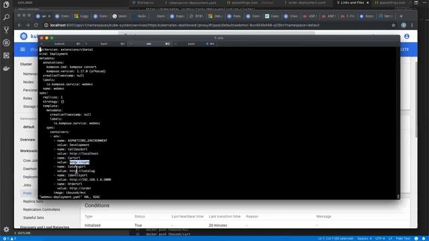This screenshot has width=429, height=241.
Task: Open Jobs in dashboard sidebar
Action: (x=27, y=185)
